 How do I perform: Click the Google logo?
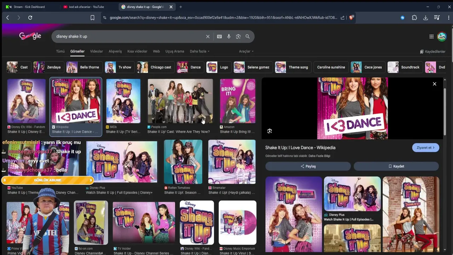coord(30,36)
